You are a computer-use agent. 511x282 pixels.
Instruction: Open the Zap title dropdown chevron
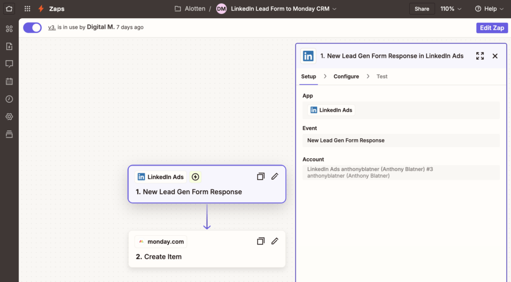[334, 9]
